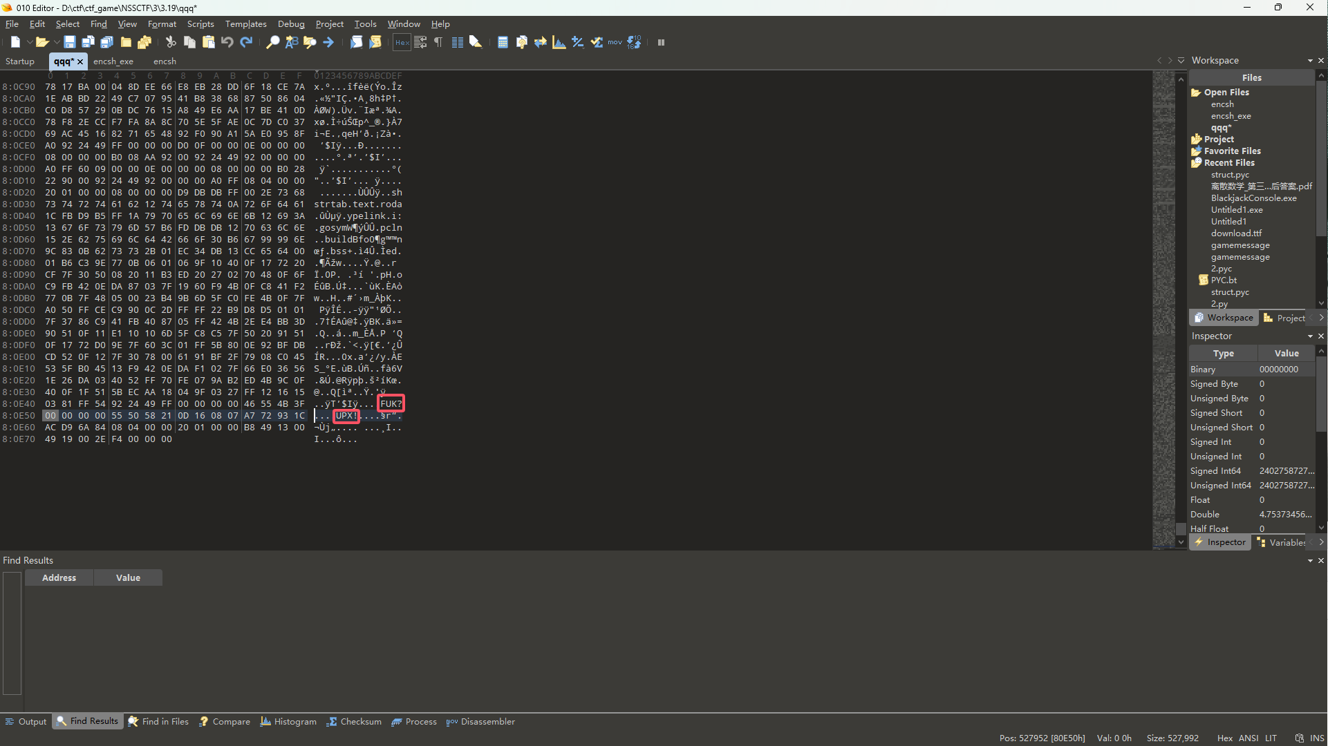Open Find with the magnifier icon

point(273,42)
